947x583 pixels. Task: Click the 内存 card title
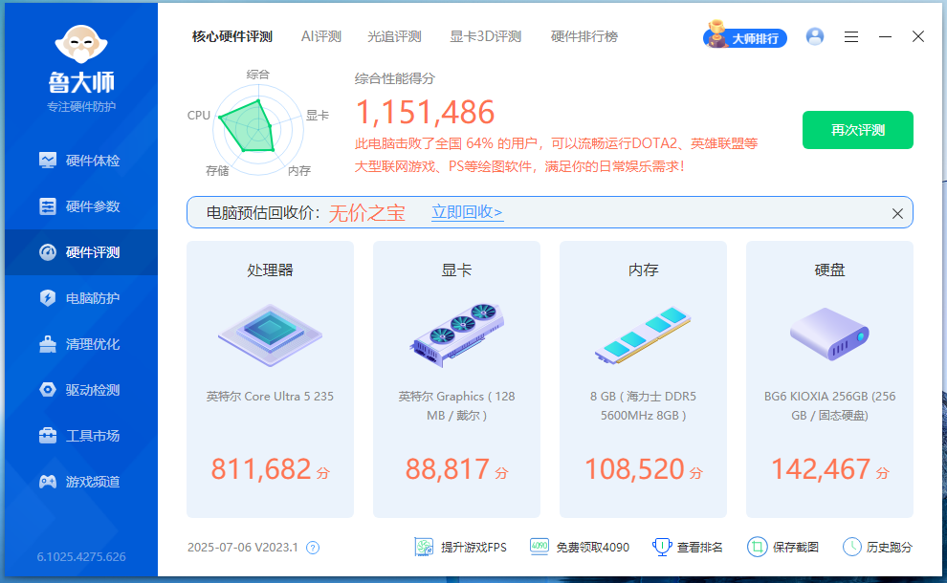point(643,270)
